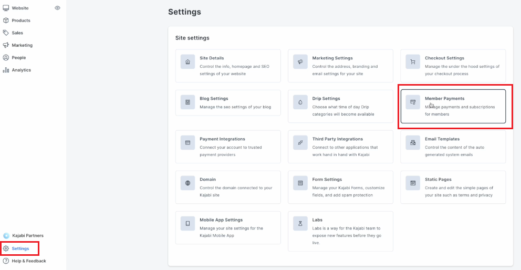Image resolution: width=521 pixels, height=270 pixels.
Task: Click the Checkout Settings cart icon
Action: point(413,62)
